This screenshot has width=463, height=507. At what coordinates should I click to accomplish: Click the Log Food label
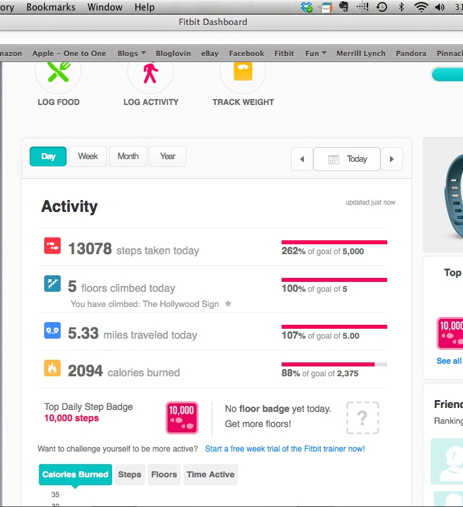click(59, 102)
